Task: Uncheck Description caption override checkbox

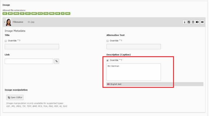Action: (108, 60)
